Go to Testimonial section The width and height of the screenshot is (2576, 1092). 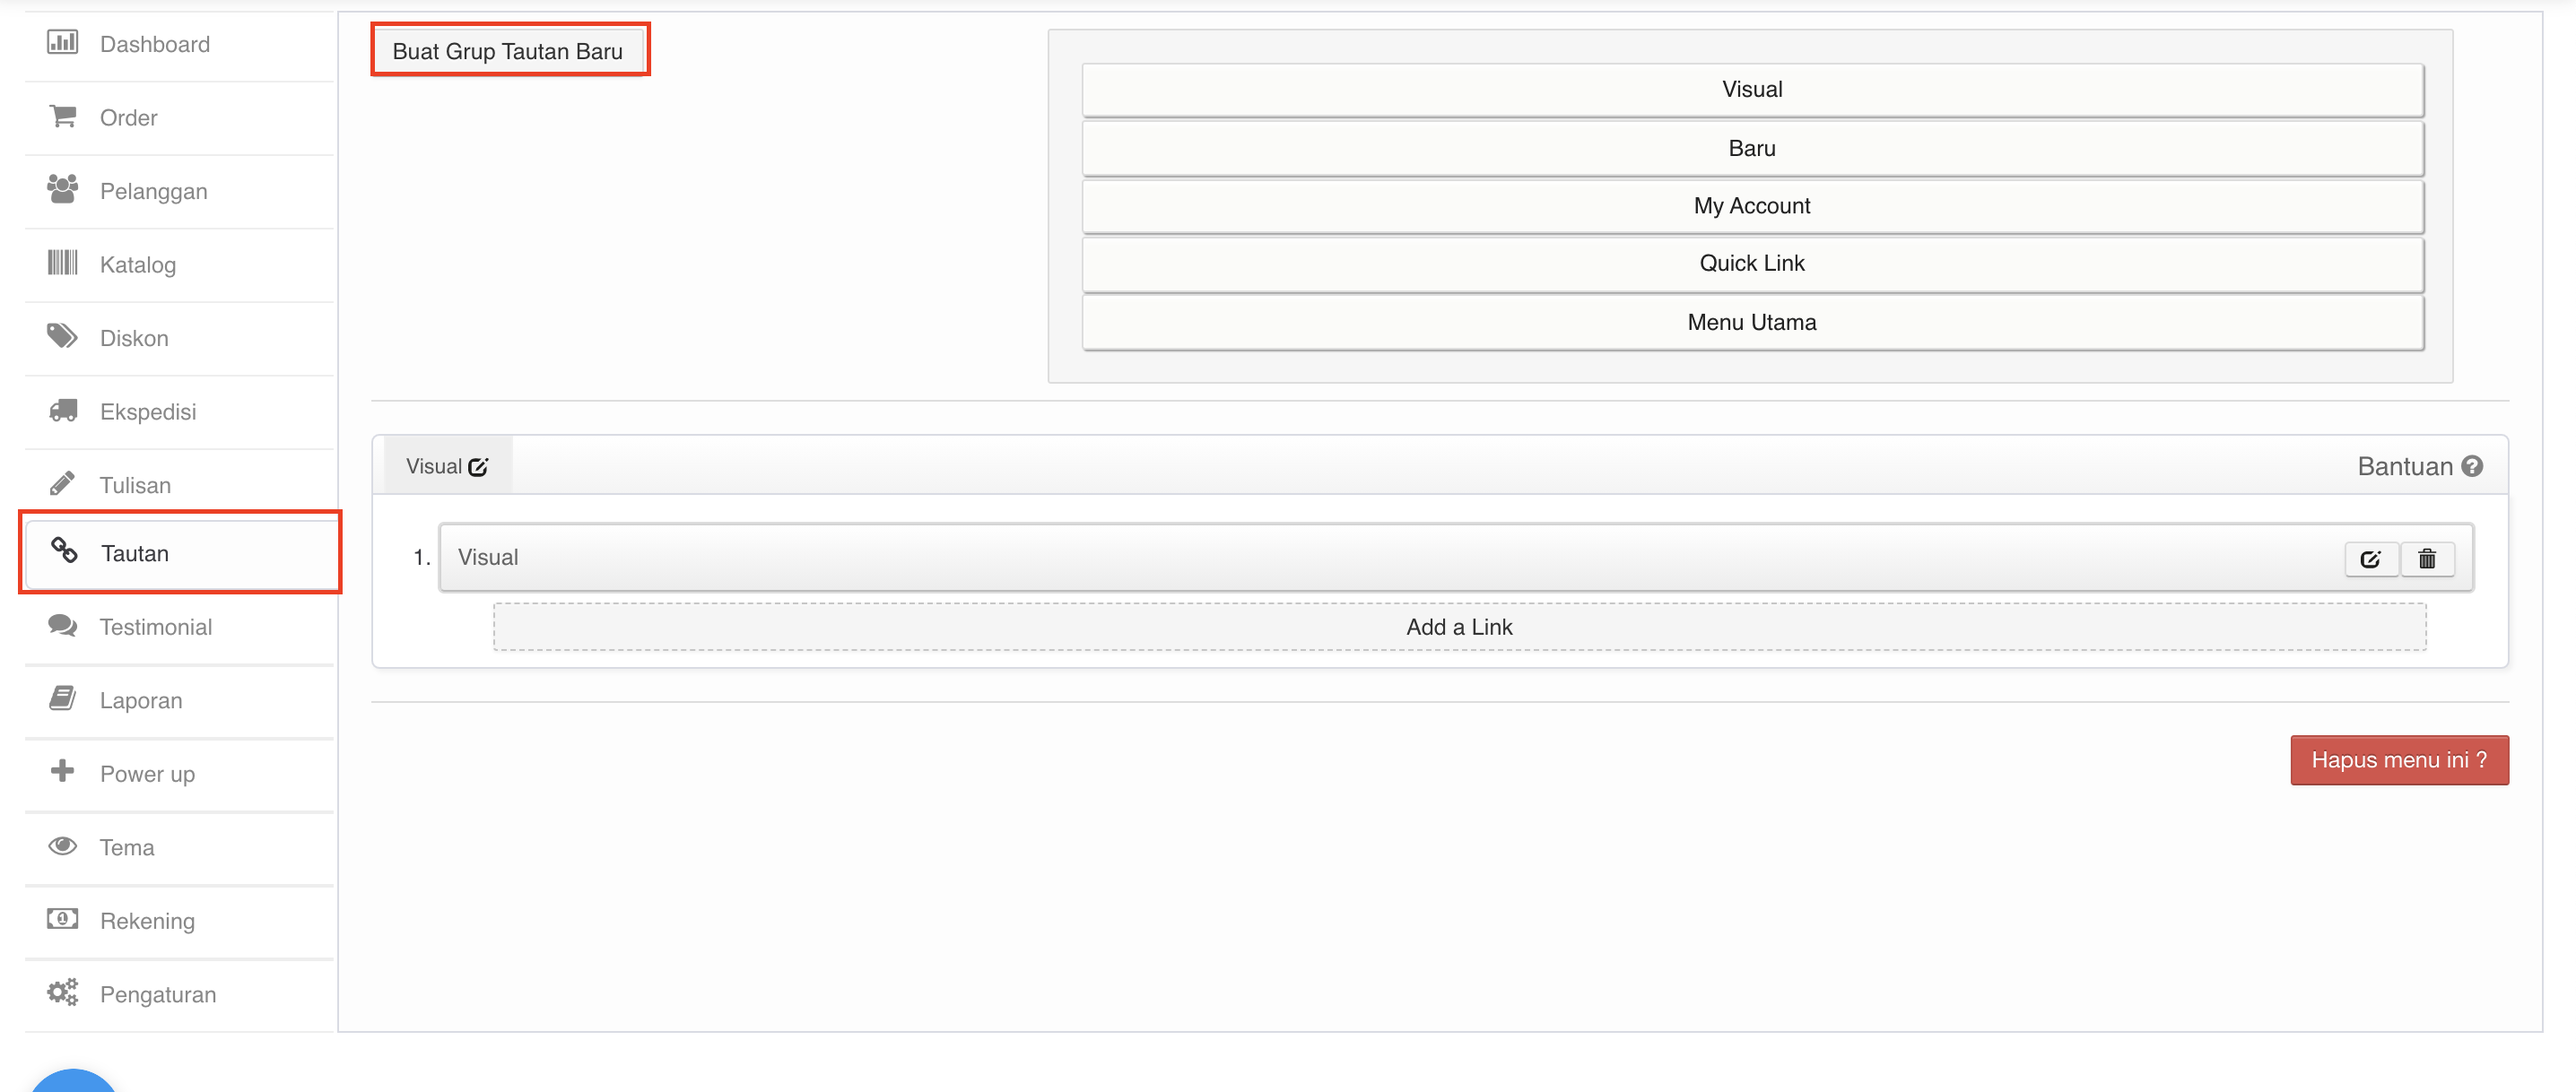[155, 627]
